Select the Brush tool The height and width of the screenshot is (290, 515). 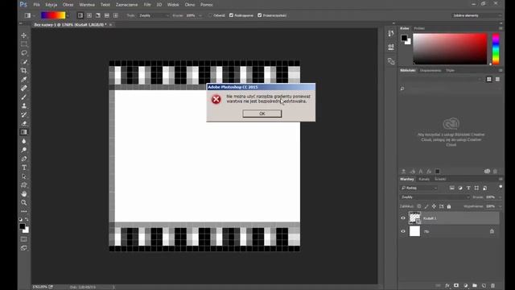click(24, 97)
